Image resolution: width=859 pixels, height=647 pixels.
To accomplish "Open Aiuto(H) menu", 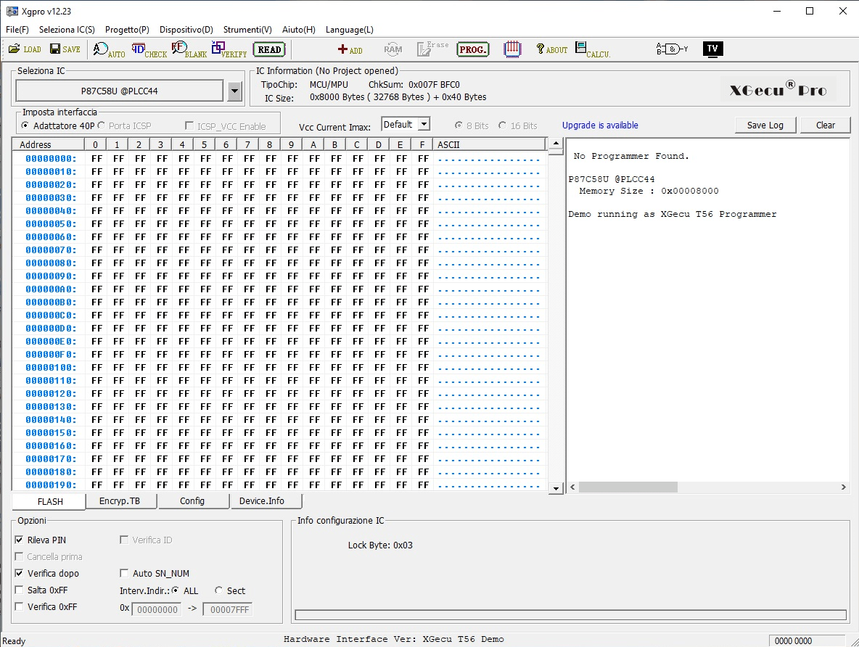I will (x=299, y=30).
